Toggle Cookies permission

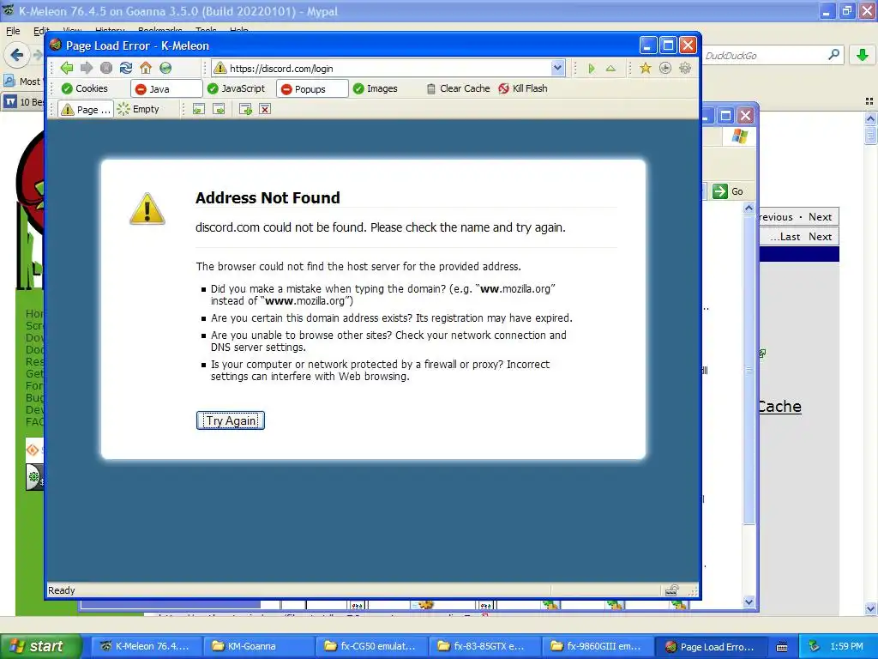[x=85, y=88]
